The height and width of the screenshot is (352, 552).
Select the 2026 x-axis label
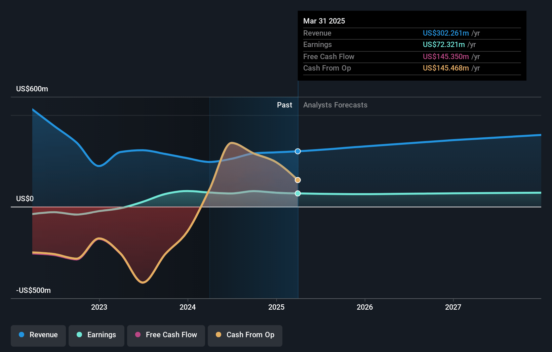click(365, 307)
